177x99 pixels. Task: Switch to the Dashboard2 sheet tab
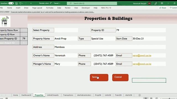pyautogui.click(x=26, y=95)
